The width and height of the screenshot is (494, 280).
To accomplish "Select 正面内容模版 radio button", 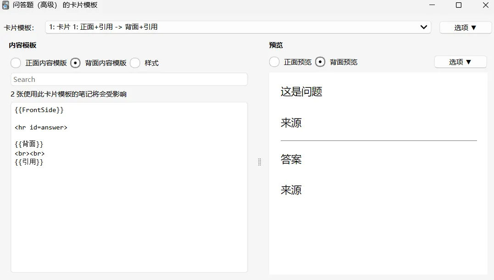I will pyautogui.click(x=16, y=63).
